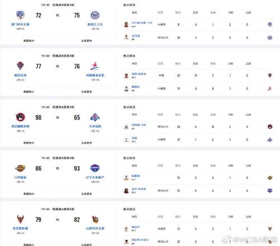Open the 22-point player in the 86–93 game
The width and height of the screenshot is (280, 246).
click(139, 189)
